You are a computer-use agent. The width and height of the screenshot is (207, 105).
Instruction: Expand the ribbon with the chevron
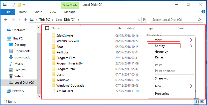point(198,12)
